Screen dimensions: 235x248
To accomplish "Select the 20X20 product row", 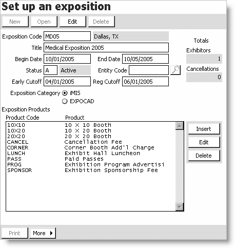I will coord(91,137).
